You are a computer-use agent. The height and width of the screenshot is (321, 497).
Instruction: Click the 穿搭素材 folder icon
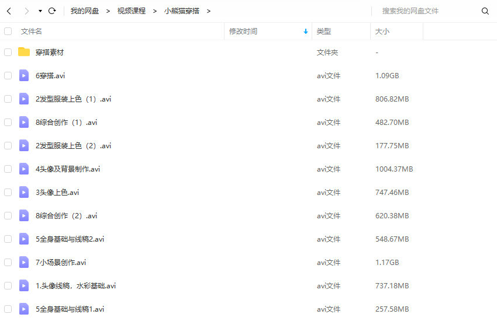tap(24, 52)
